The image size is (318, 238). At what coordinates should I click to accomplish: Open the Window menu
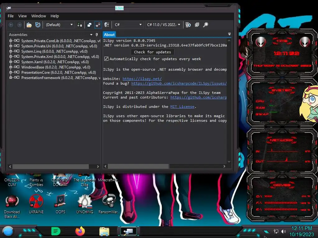coord(39,16)
